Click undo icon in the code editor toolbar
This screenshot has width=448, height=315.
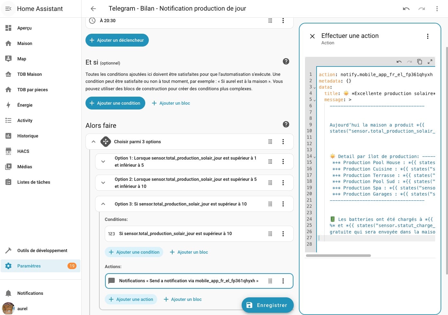tap(399, 62)
